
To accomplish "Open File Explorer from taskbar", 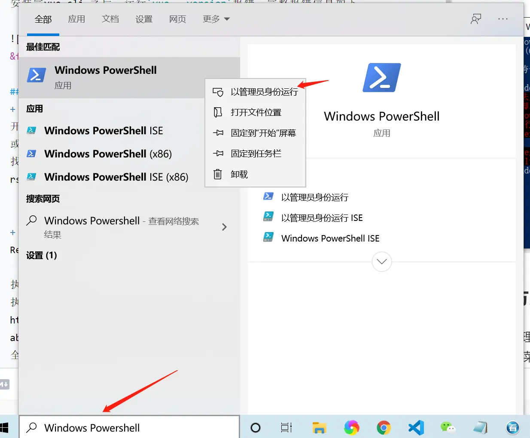I will pos(319,428).
